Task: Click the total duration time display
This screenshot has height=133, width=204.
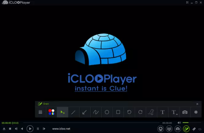Action: (167, 123)
